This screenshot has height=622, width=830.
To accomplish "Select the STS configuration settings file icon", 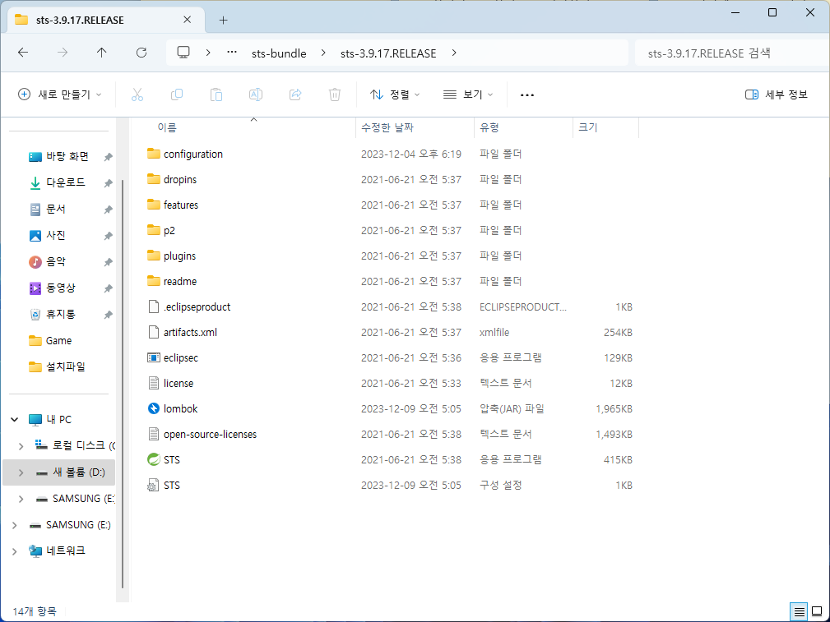I will coord(154,485).
